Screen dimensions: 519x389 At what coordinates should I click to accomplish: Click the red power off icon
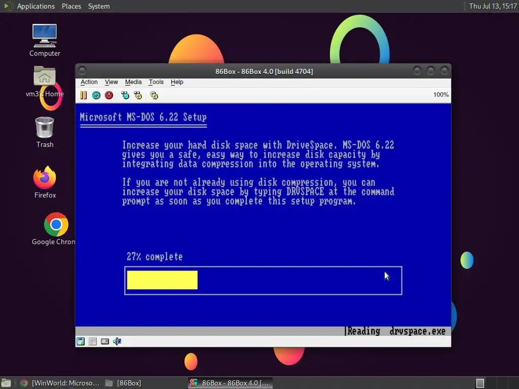[x=109, y=95]
